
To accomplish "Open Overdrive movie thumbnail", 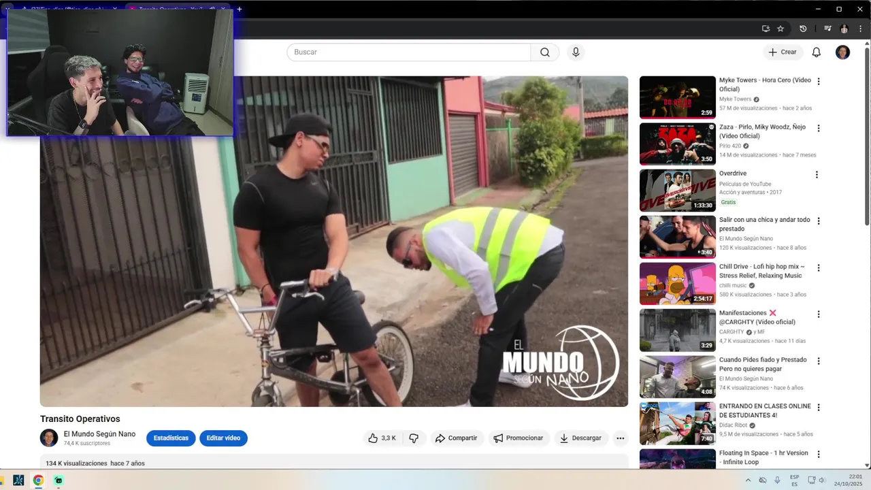I will click(678, 191).
